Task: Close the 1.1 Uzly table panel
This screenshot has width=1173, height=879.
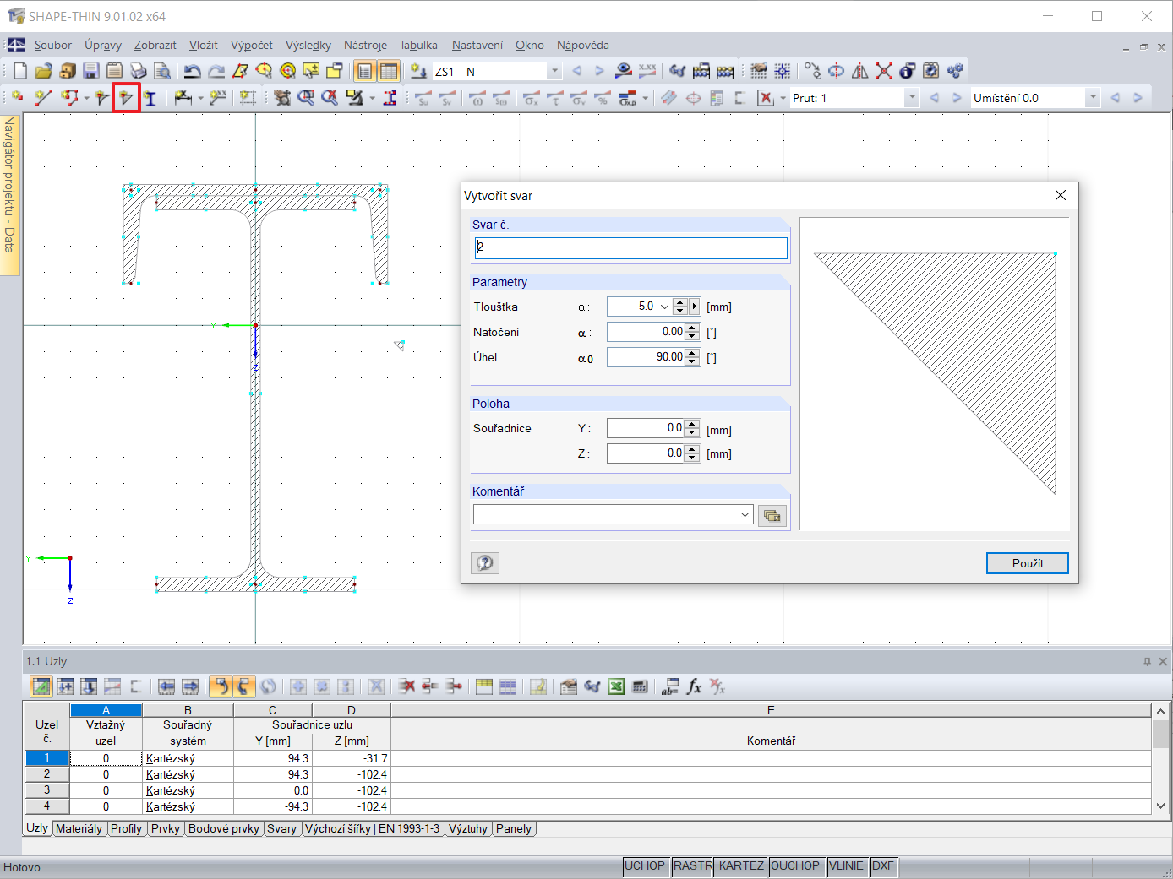Action: tap(1163, 661)
